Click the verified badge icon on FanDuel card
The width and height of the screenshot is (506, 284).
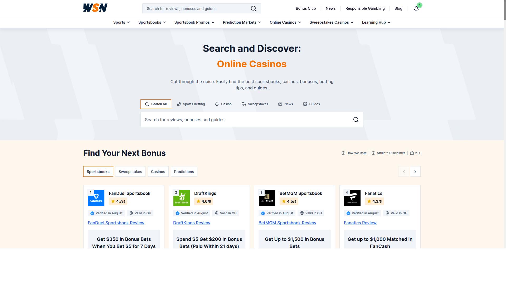(92, 213)
